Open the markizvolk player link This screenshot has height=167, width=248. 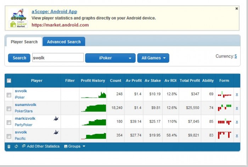(x=25, y=119)
